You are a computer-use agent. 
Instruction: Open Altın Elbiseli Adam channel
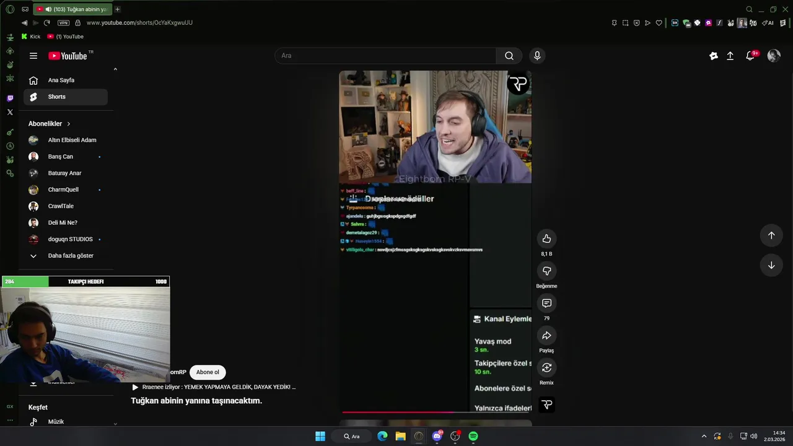[66, 140]
